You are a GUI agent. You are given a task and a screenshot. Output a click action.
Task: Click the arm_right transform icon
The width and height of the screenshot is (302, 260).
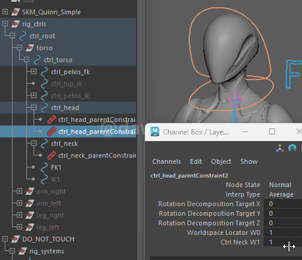pyautogui.click(x=30, y=191)
